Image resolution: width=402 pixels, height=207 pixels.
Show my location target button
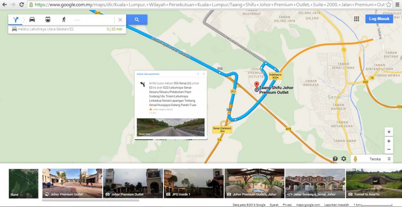[389, 132]
